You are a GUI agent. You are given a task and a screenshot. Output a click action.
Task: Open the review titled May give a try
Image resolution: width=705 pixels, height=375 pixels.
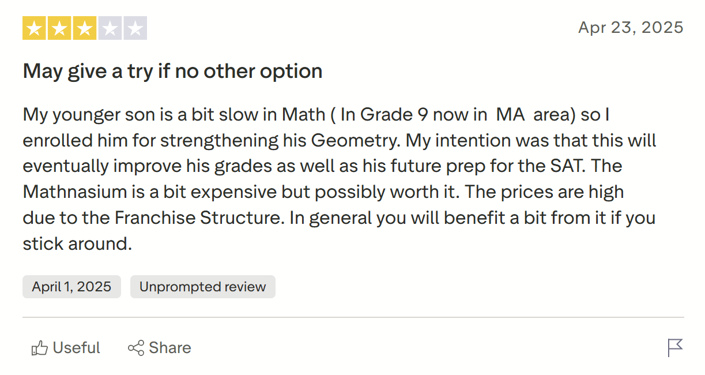[172, 70]
